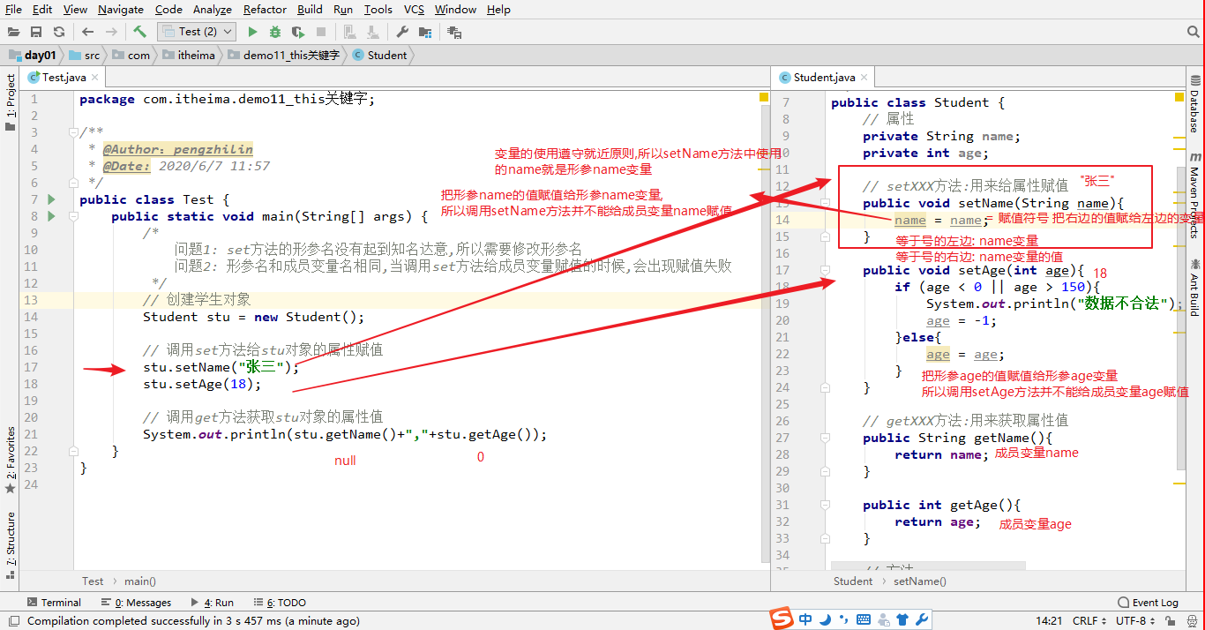This screenshot has height=630, width=1205.
Task: Start debugging with the Debug bug icon
Action: tap(275, 32)
